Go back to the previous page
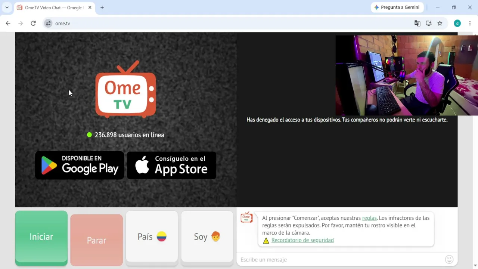 pyautogui.click(x=8, y=23)
